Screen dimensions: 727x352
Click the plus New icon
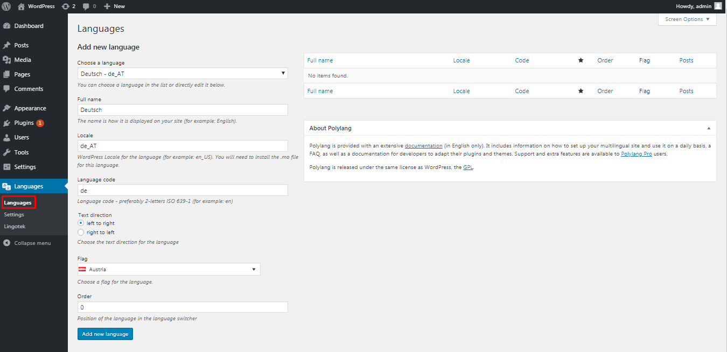click(107, 6)
